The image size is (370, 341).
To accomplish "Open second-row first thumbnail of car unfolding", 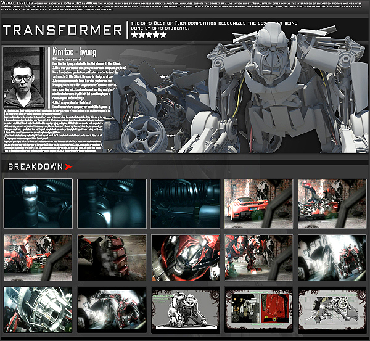I will pos(38,258).
